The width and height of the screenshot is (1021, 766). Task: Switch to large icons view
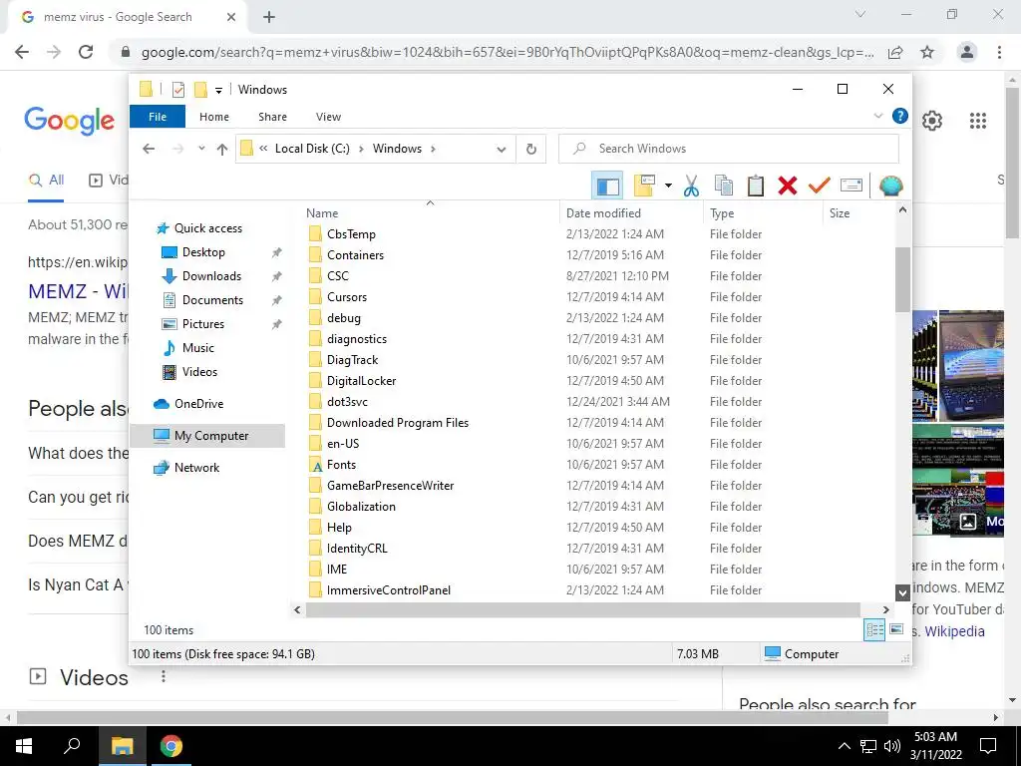click(896, 629)
